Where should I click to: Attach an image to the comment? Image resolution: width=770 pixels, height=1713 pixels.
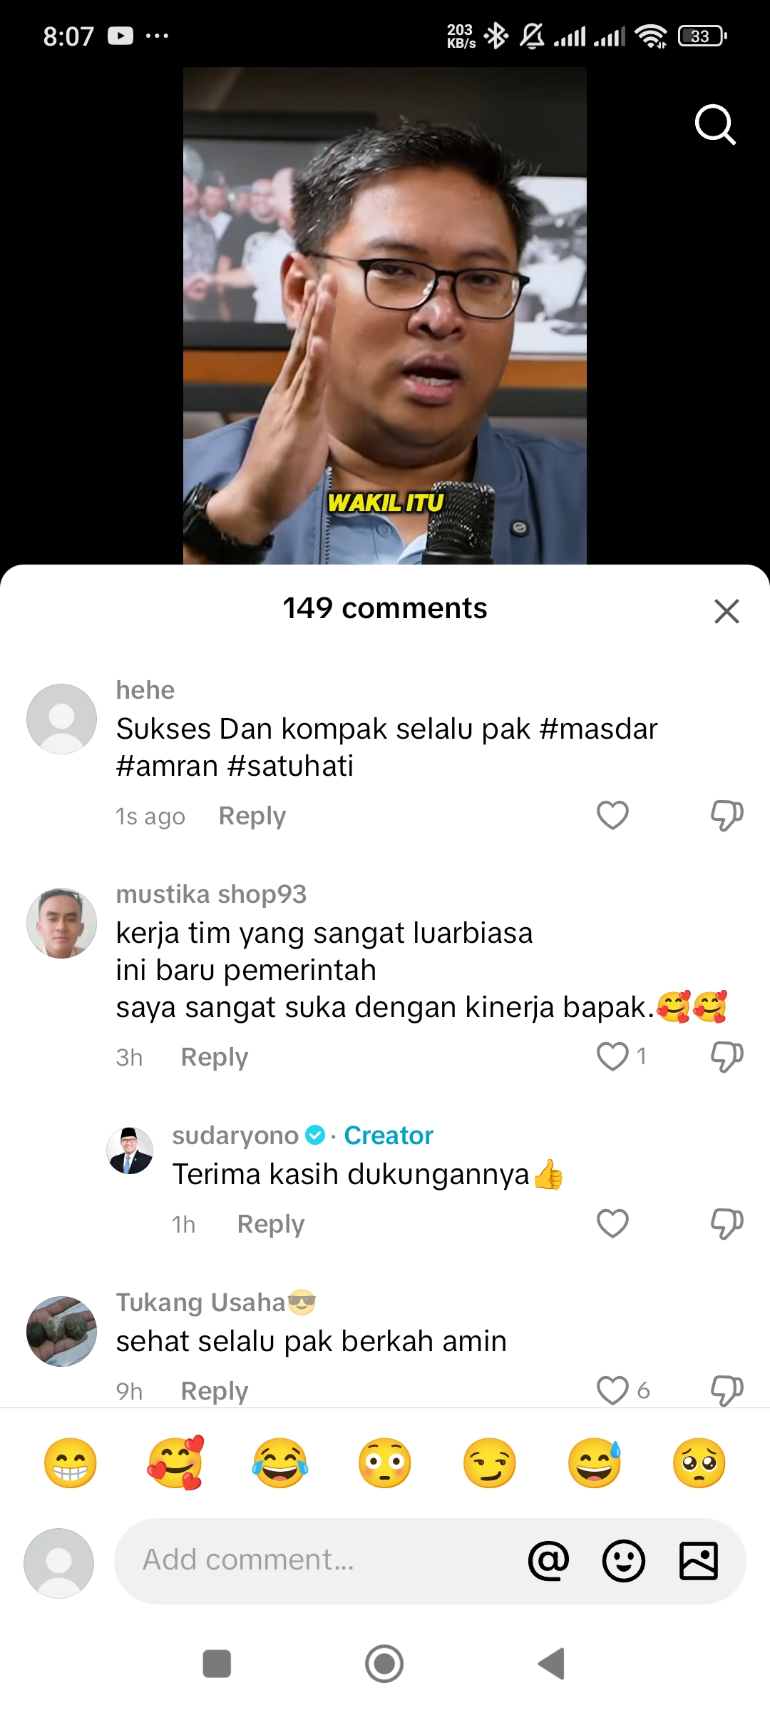[x=699, y=1560]
